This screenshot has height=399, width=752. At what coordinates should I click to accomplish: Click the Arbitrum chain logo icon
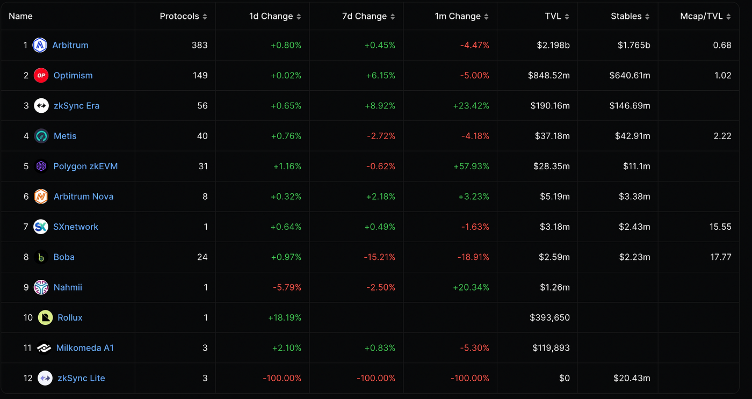40,45
